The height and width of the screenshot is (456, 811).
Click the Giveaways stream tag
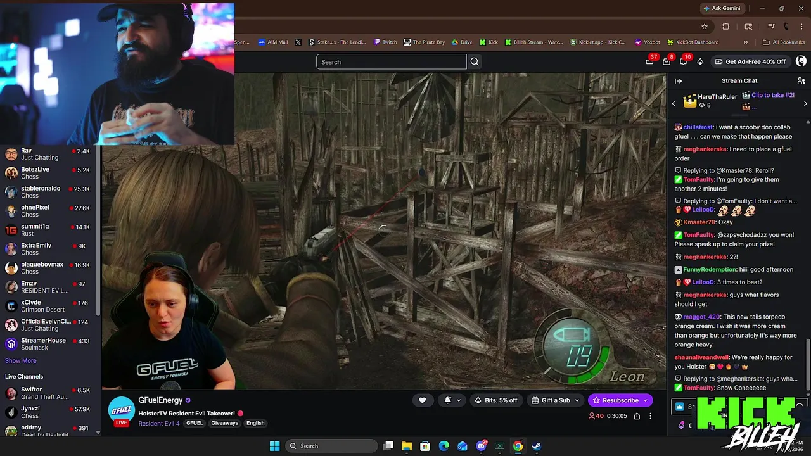[x=224, y=423]
